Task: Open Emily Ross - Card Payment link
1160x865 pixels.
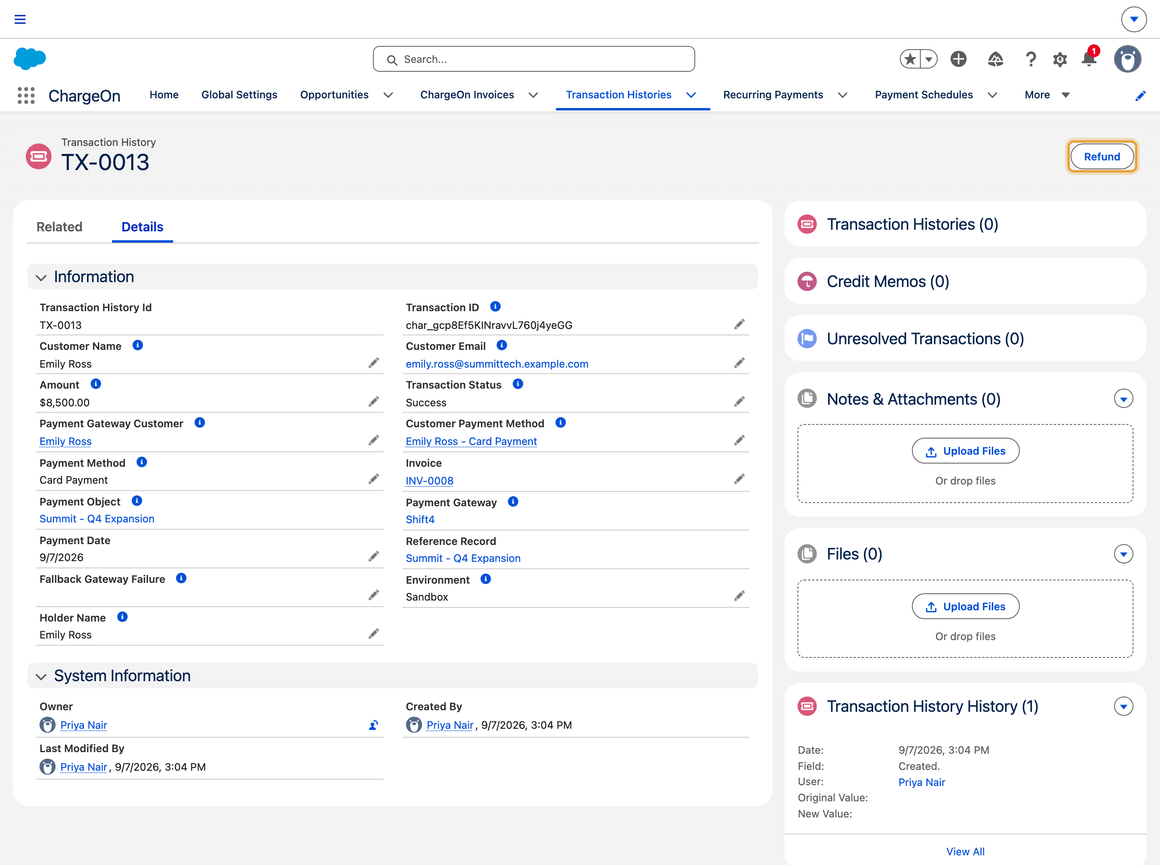Action: [471, 441]
